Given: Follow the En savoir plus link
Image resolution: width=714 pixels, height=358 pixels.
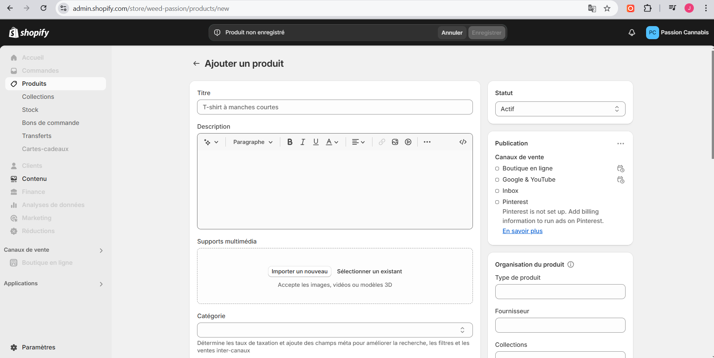Looking at the screenshot, I should (522, 231).
